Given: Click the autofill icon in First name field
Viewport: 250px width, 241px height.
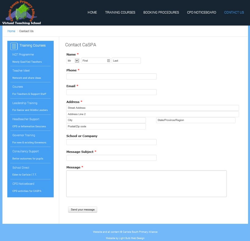Looking at the screenshot, I should click(108, 61).
